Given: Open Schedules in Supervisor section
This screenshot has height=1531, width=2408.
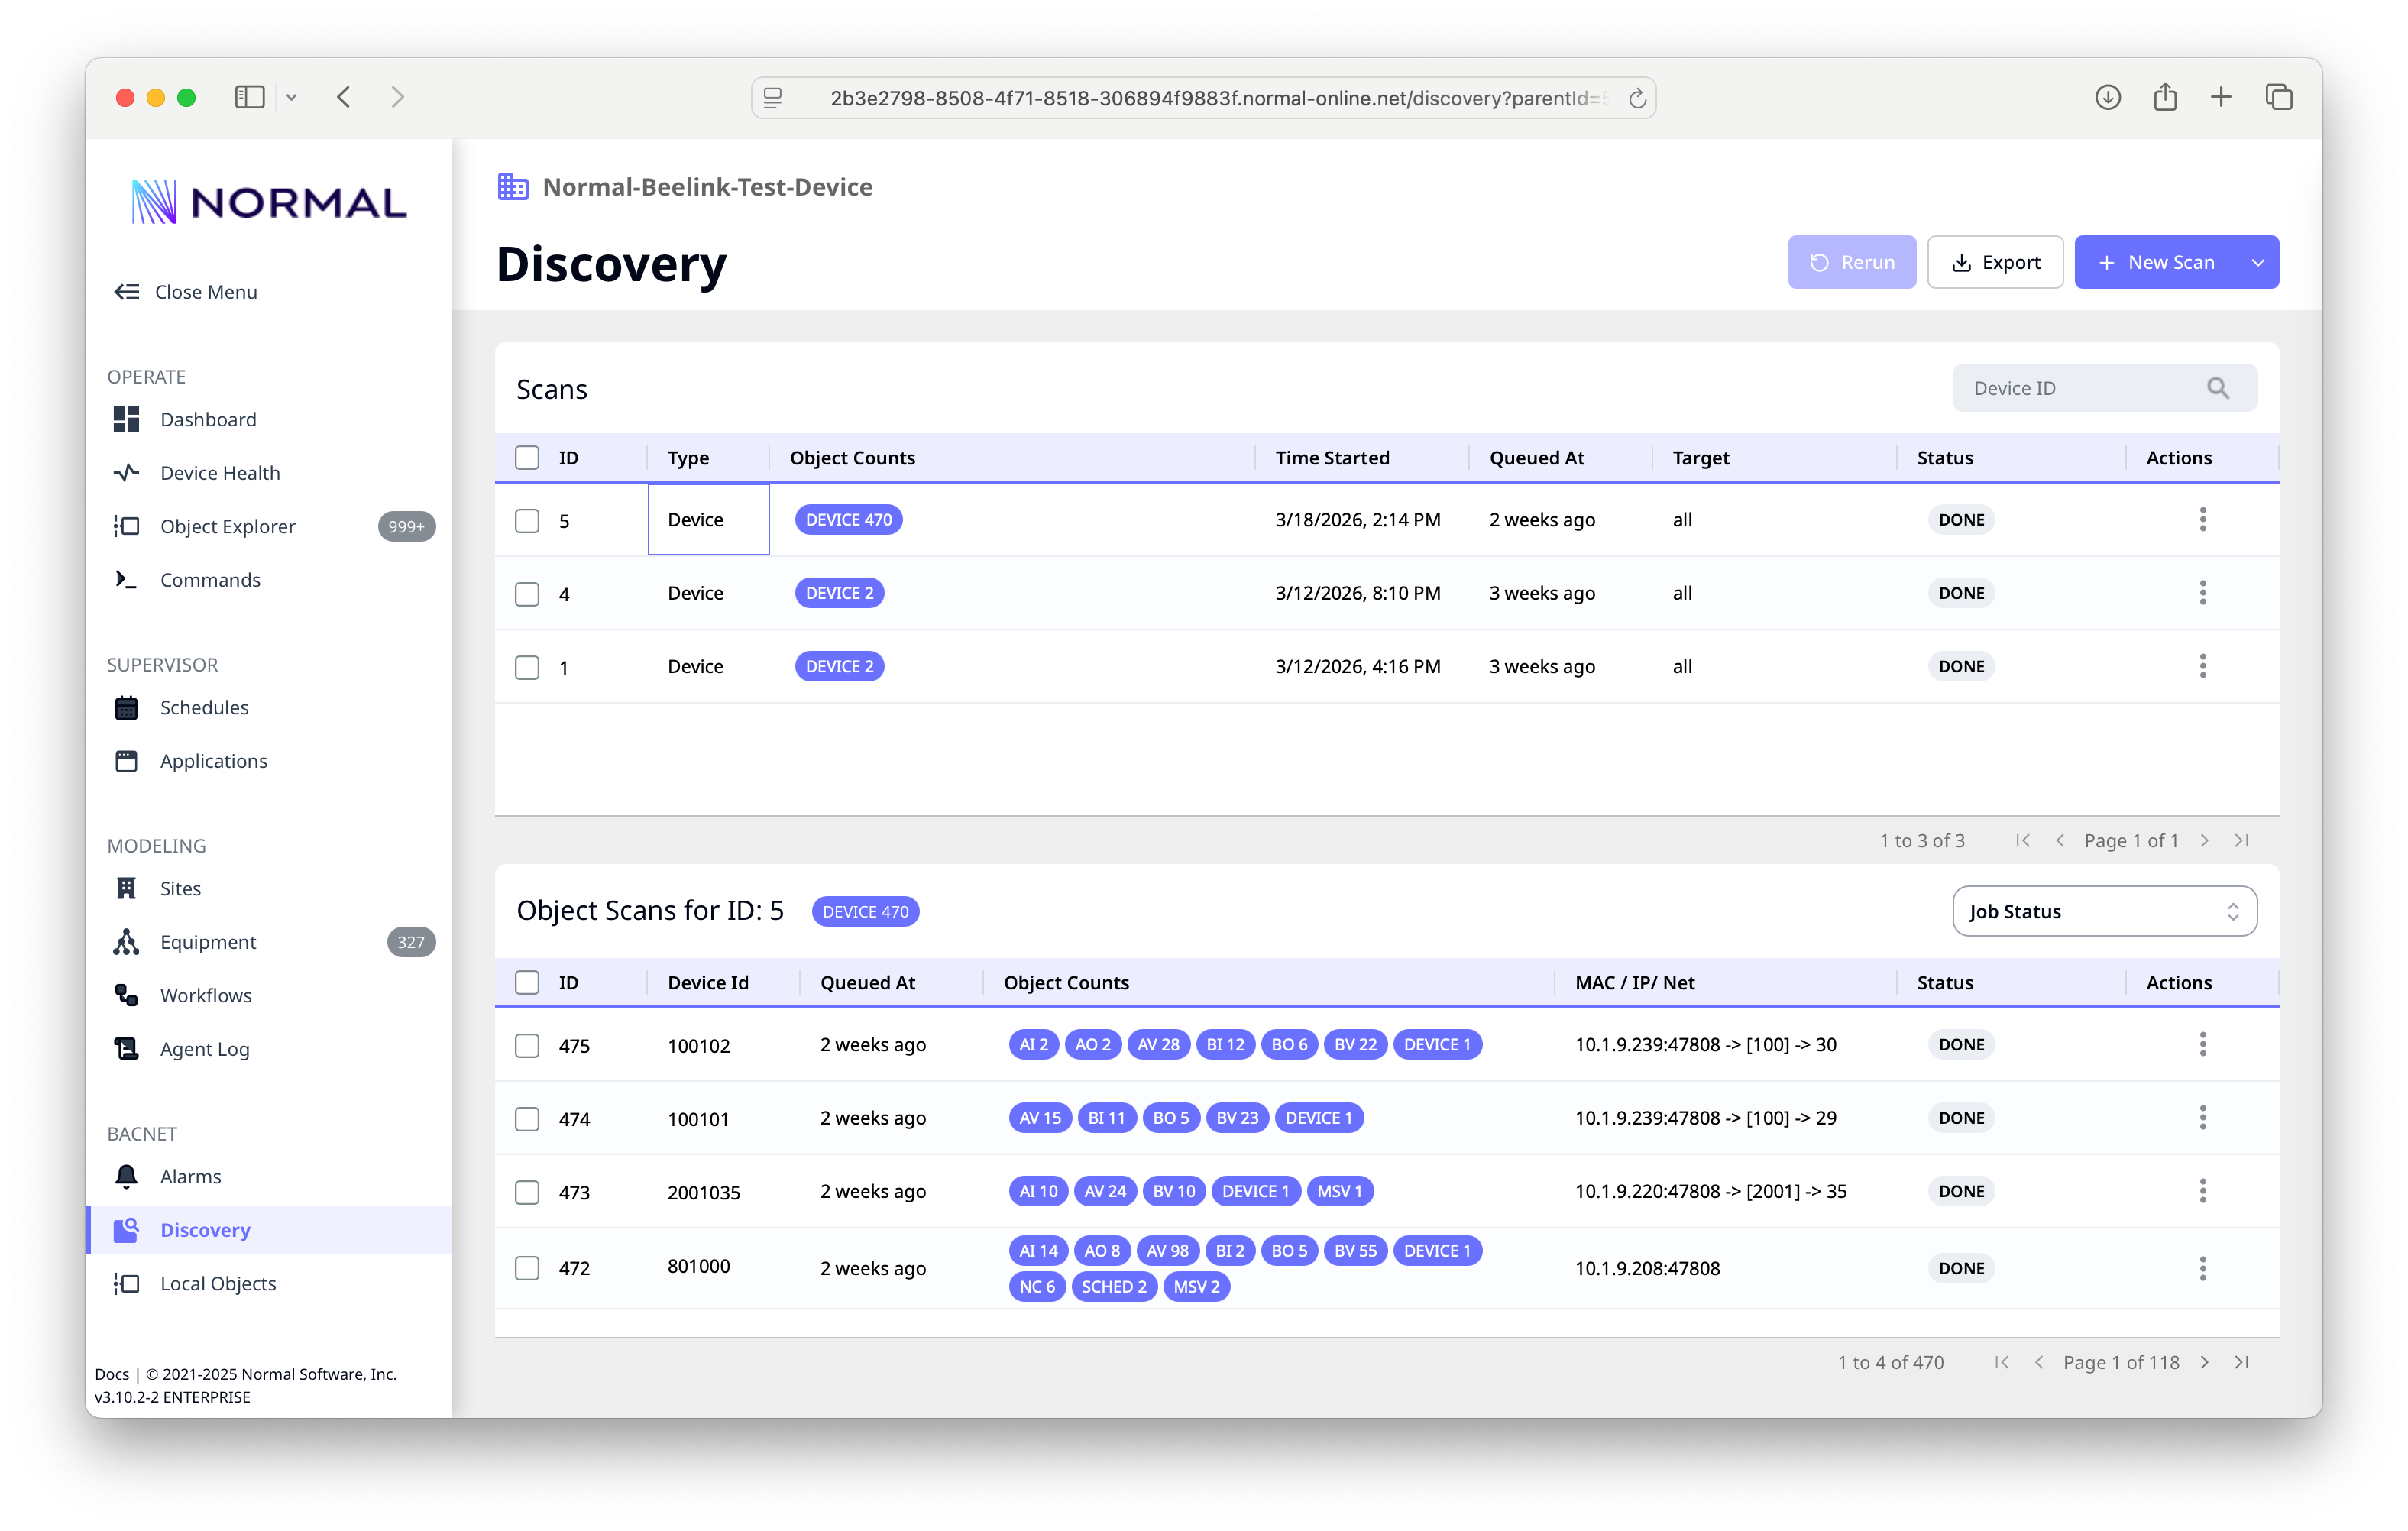Looking at the screenshot, I should pyautogui.click(x=204, y=707).
